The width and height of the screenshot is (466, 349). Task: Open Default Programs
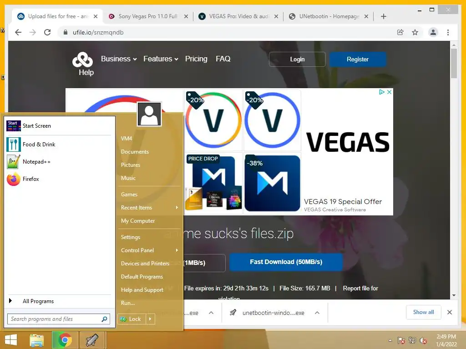tap(142, 277)
